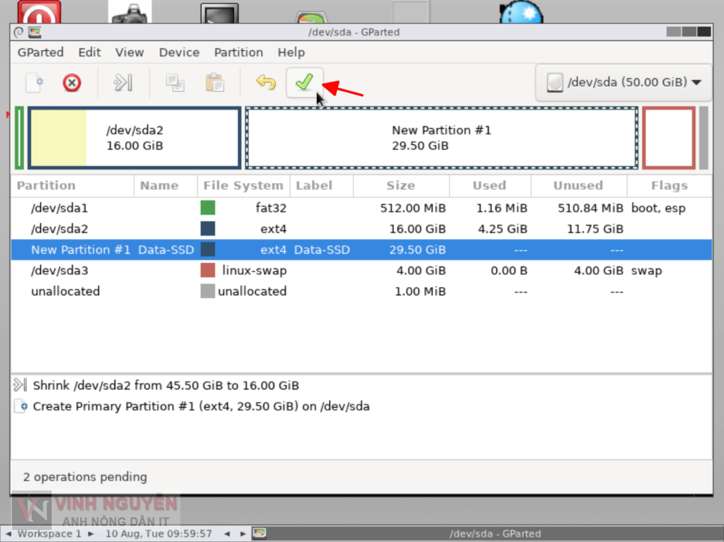Viewport: 724px width, 542px height.
Task: Copy the selected partition
Action: point(175,83)
